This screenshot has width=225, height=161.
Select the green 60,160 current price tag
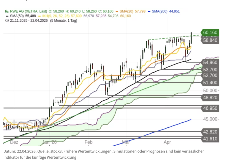[210, 33]
